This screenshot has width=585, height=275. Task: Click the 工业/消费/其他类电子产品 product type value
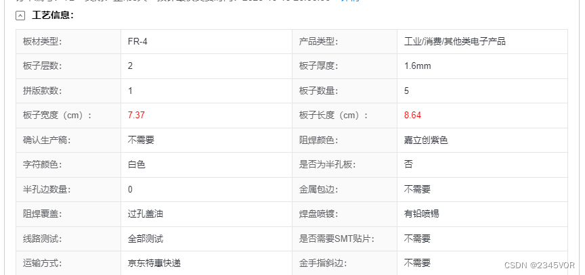454,41
